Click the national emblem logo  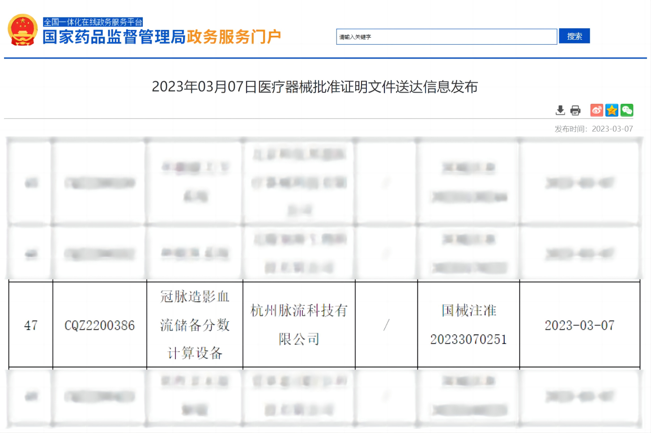pyautogui.click(x=22, y=30)
